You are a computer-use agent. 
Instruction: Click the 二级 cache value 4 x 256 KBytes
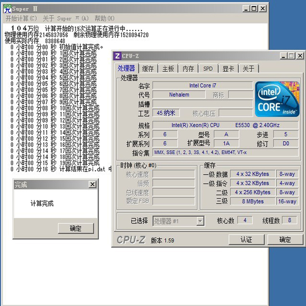[x=253, y=192]
